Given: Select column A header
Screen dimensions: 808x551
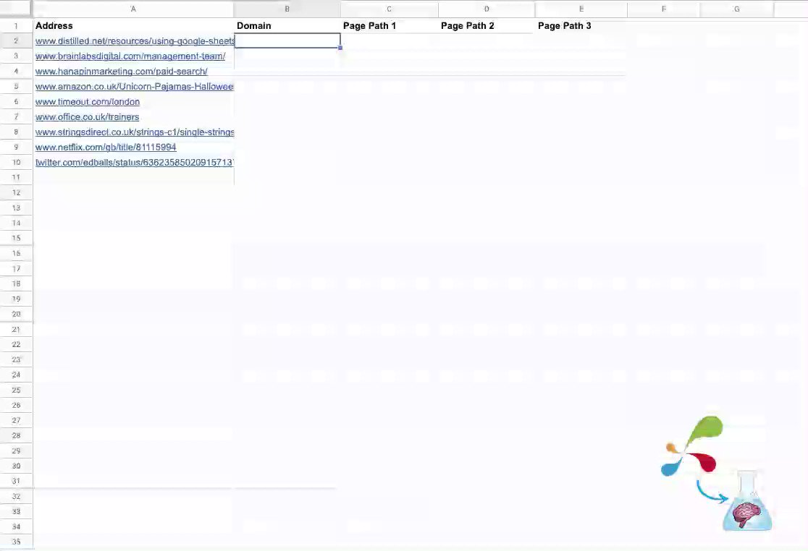Looking at the screenshot, I should click(133, 9).
